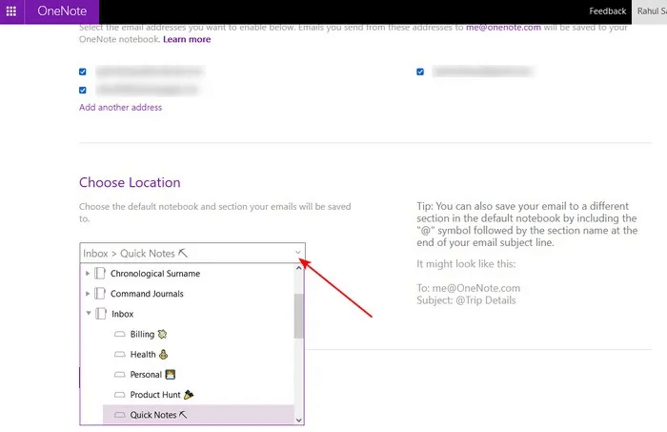Select the Chronological Surname notebook icon
The height and width of the screenshot is (432, 667).
click(100, 274)
